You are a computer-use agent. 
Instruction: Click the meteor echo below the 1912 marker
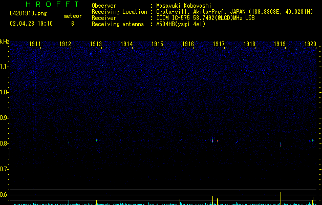(69, 142)
